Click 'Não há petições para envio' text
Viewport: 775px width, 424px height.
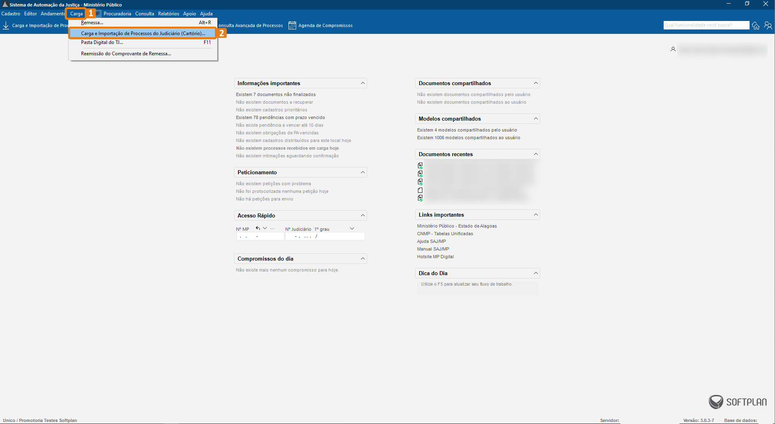[x=265, y=199]
